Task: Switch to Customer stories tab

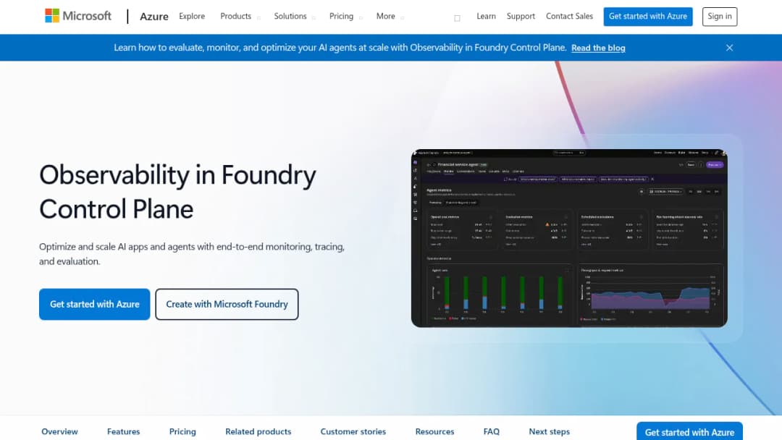Action: (x=353, y=431)
